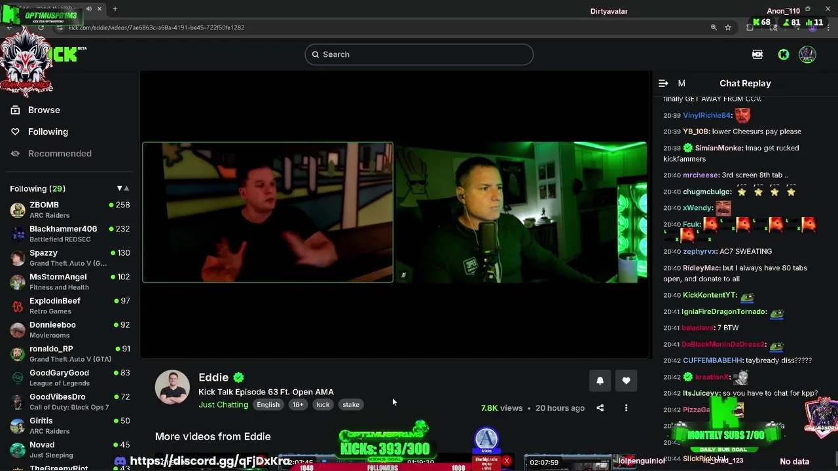Open the three-dot more options menu
The image size is (838, 471).
(x=626, y=408)
